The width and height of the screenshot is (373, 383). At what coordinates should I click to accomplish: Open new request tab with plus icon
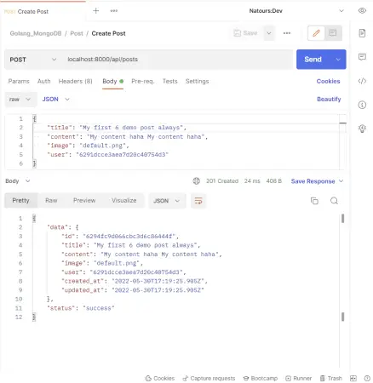(x=96, y=11)
